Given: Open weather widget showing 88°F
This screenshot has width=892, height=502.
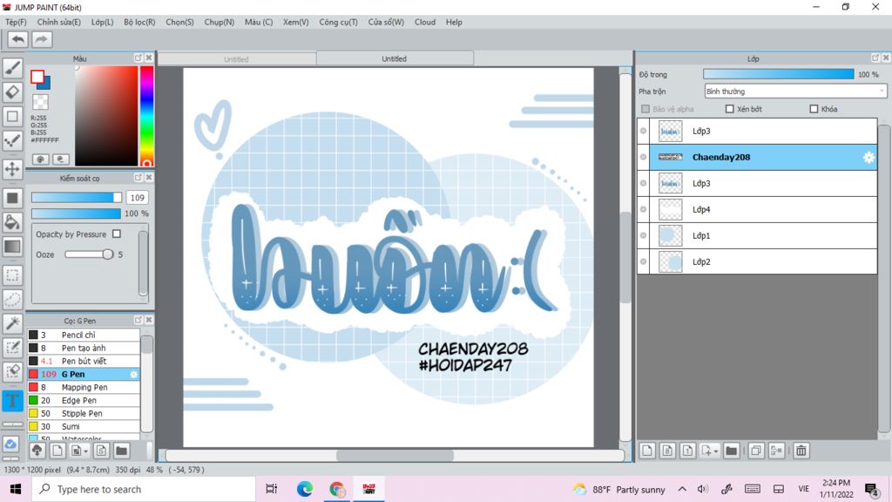Looking at the screenshot, I should [x=618, y=490].
